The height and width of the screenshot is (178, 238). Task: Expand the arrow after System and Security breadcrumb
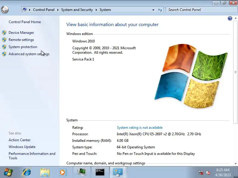tap(96, 10)
